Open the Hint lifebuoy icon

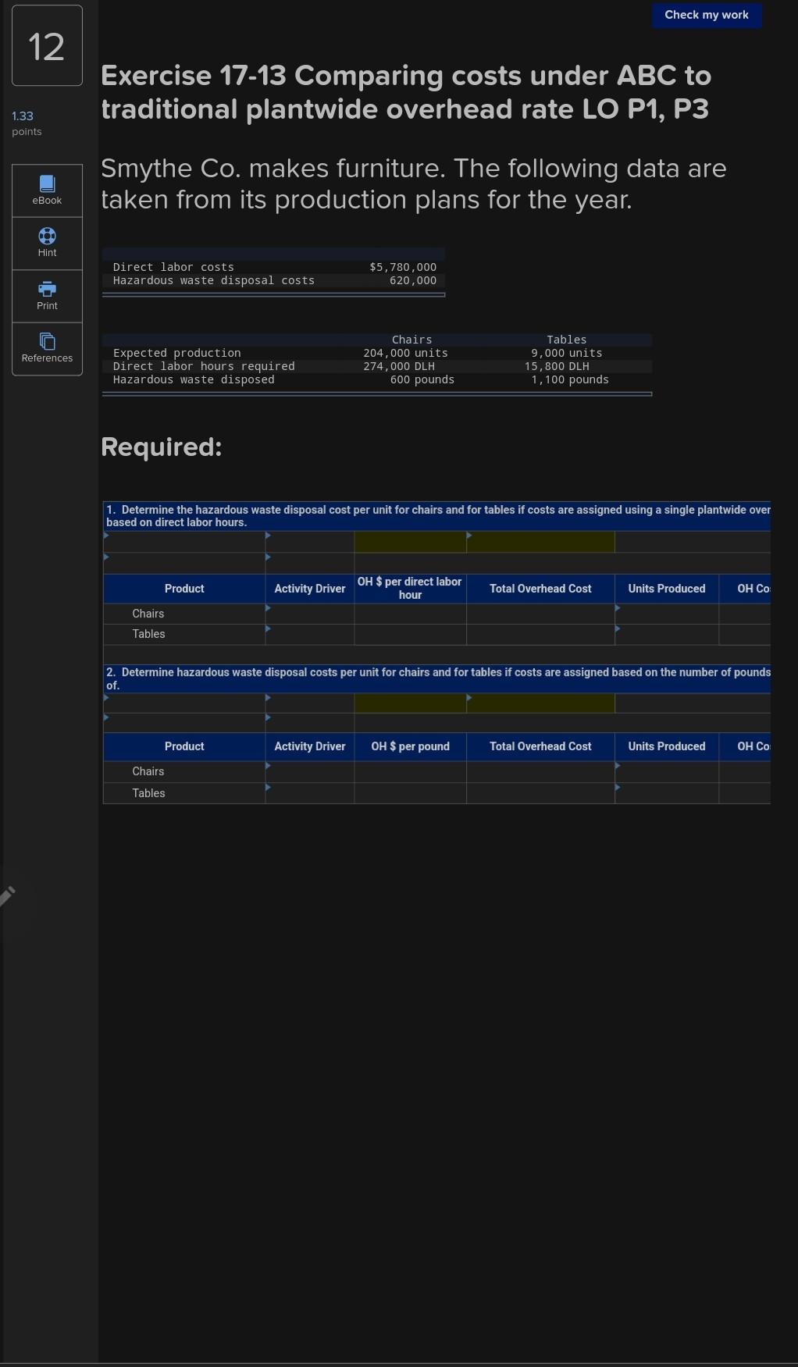click(47, 236)
